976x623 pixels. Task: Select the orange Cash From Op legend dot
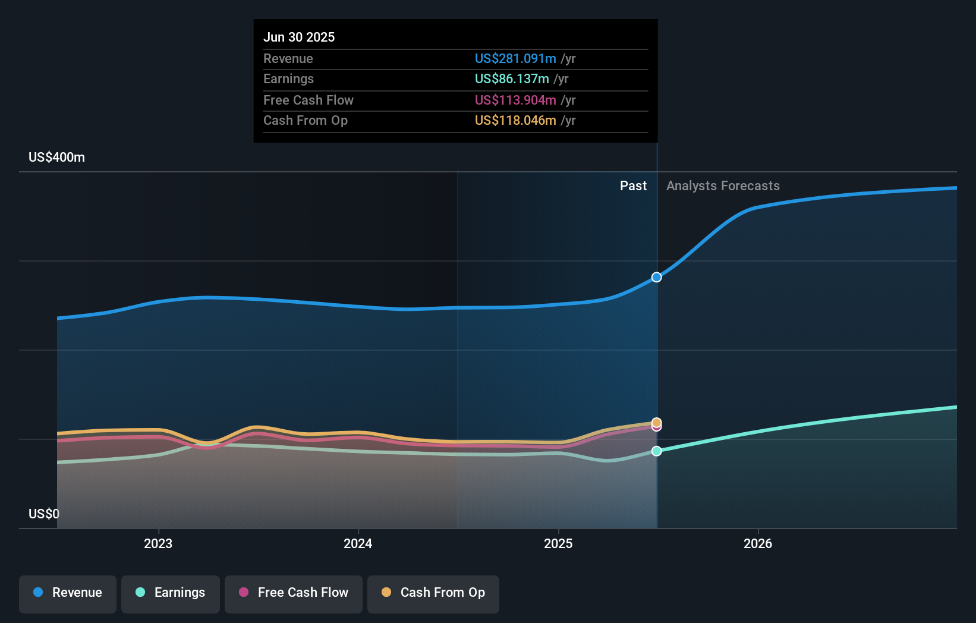coord(387,593)
